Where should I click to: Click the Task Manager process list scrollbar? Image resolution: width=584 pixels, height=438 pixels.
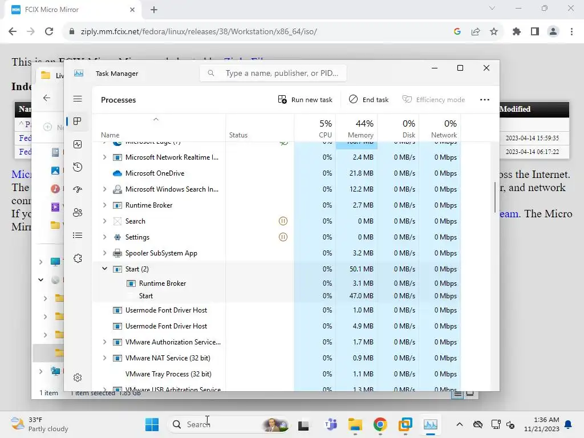pos(495,197)
